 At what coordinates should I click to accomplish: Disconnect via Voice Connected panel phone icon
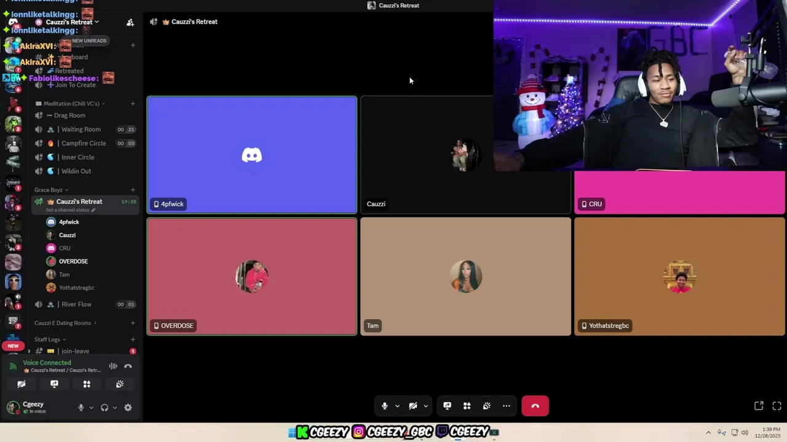[x=128, y=366]
